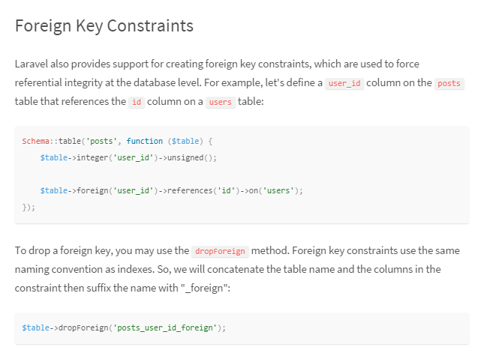This screenshot has height=353, width=478.
Task: Click the $table parameter in function signature
Action: (185, 141)
